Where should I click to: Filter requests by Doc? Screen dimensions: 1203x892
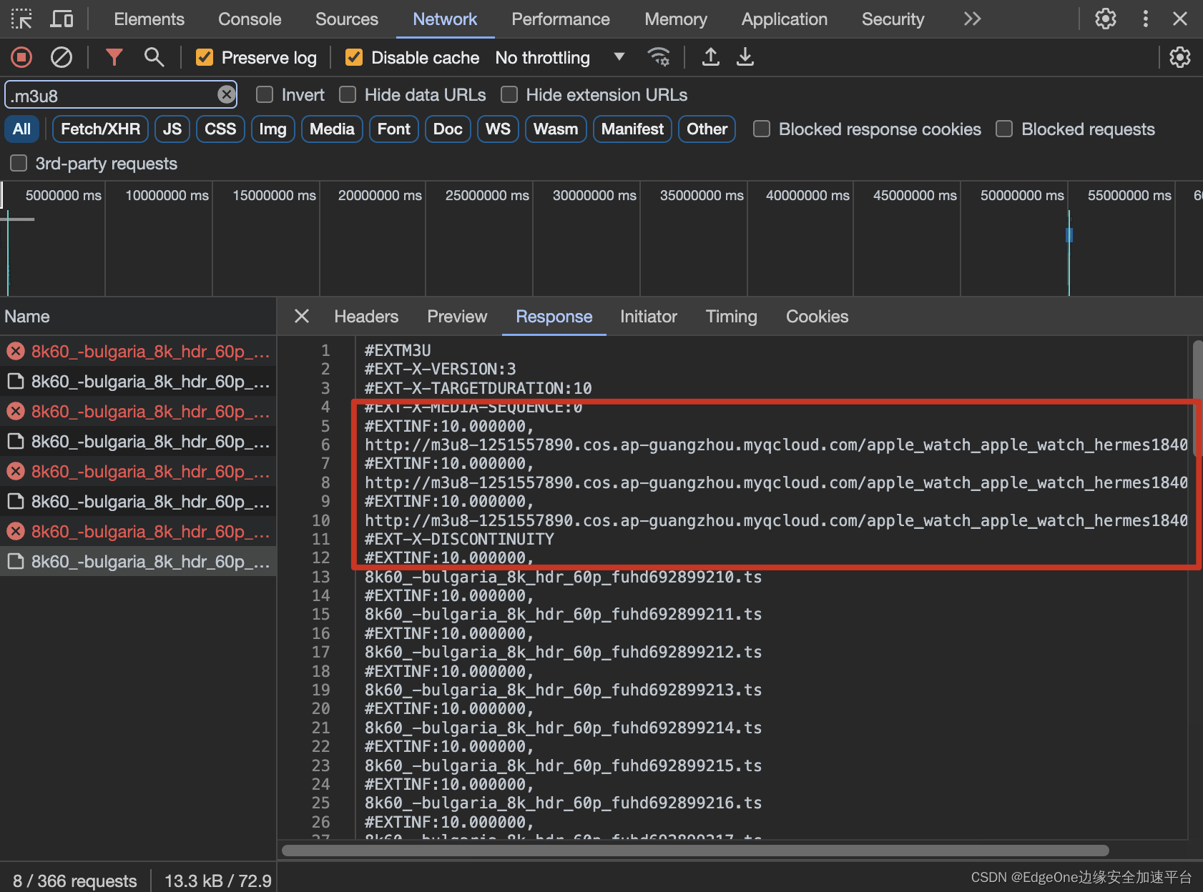coord(448,129)
